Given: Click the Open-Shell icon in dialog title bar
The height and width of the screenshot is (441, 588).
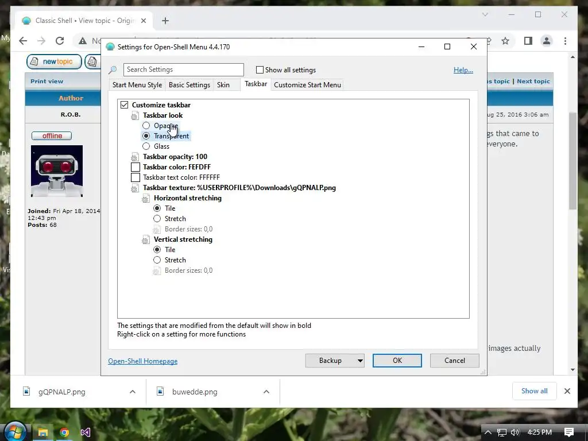Looking at the screenshot, I should pyautogui.click(x=110, y=47).
